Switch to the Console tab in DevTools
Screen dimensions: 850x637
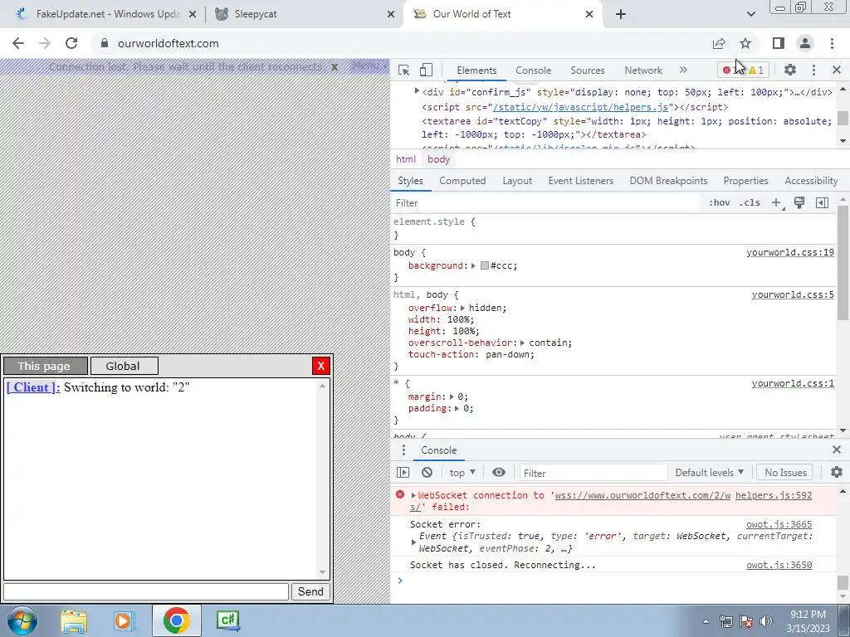534,71
